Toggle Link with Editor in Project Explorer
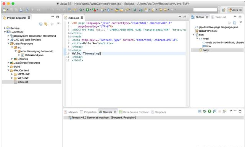The image size is (245, 147). [46, 24]
